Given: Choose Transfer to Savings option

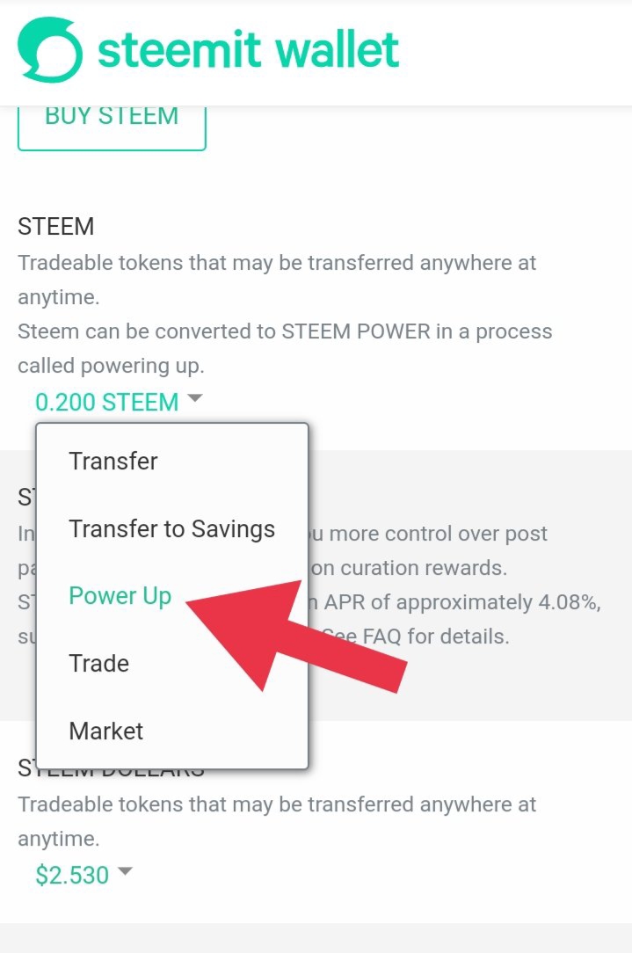Looking at the screenshot, I should pos(171,528).
